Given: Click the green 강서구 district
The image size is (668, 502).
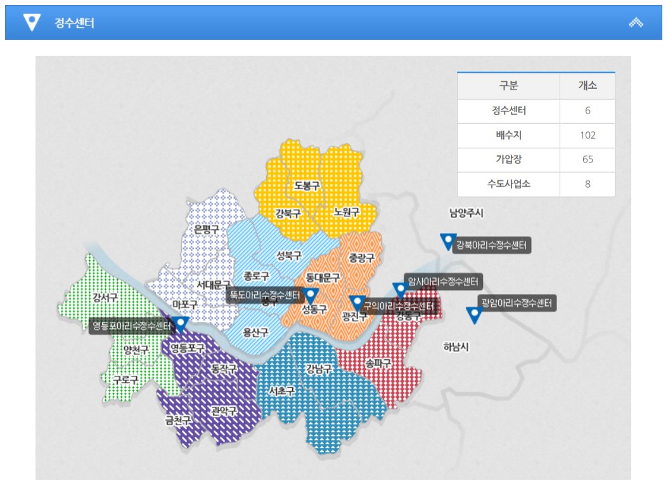Looking at the screenshot, I should tap(105, 297).
